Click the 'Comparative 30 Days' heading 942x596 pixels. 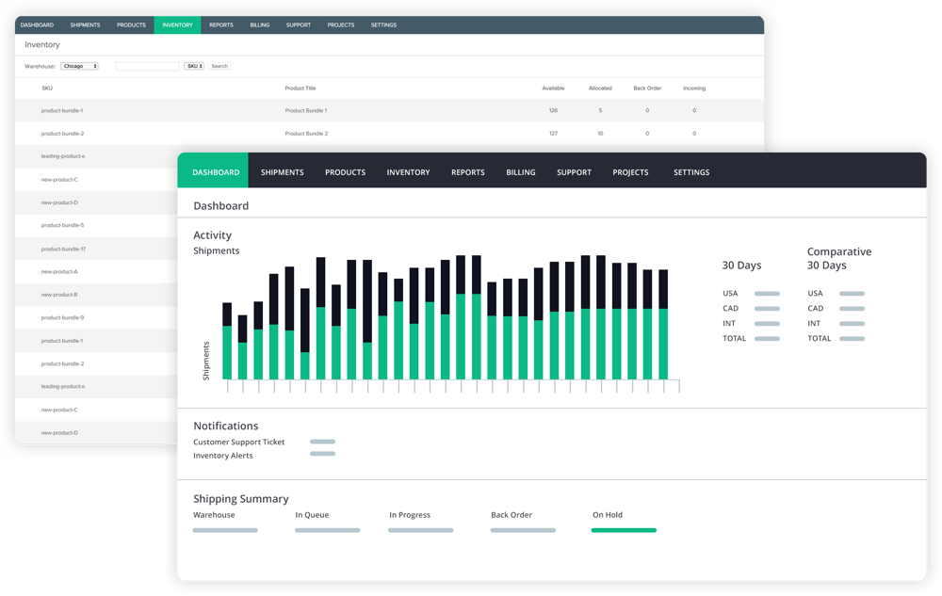click(x=838, y=259)
